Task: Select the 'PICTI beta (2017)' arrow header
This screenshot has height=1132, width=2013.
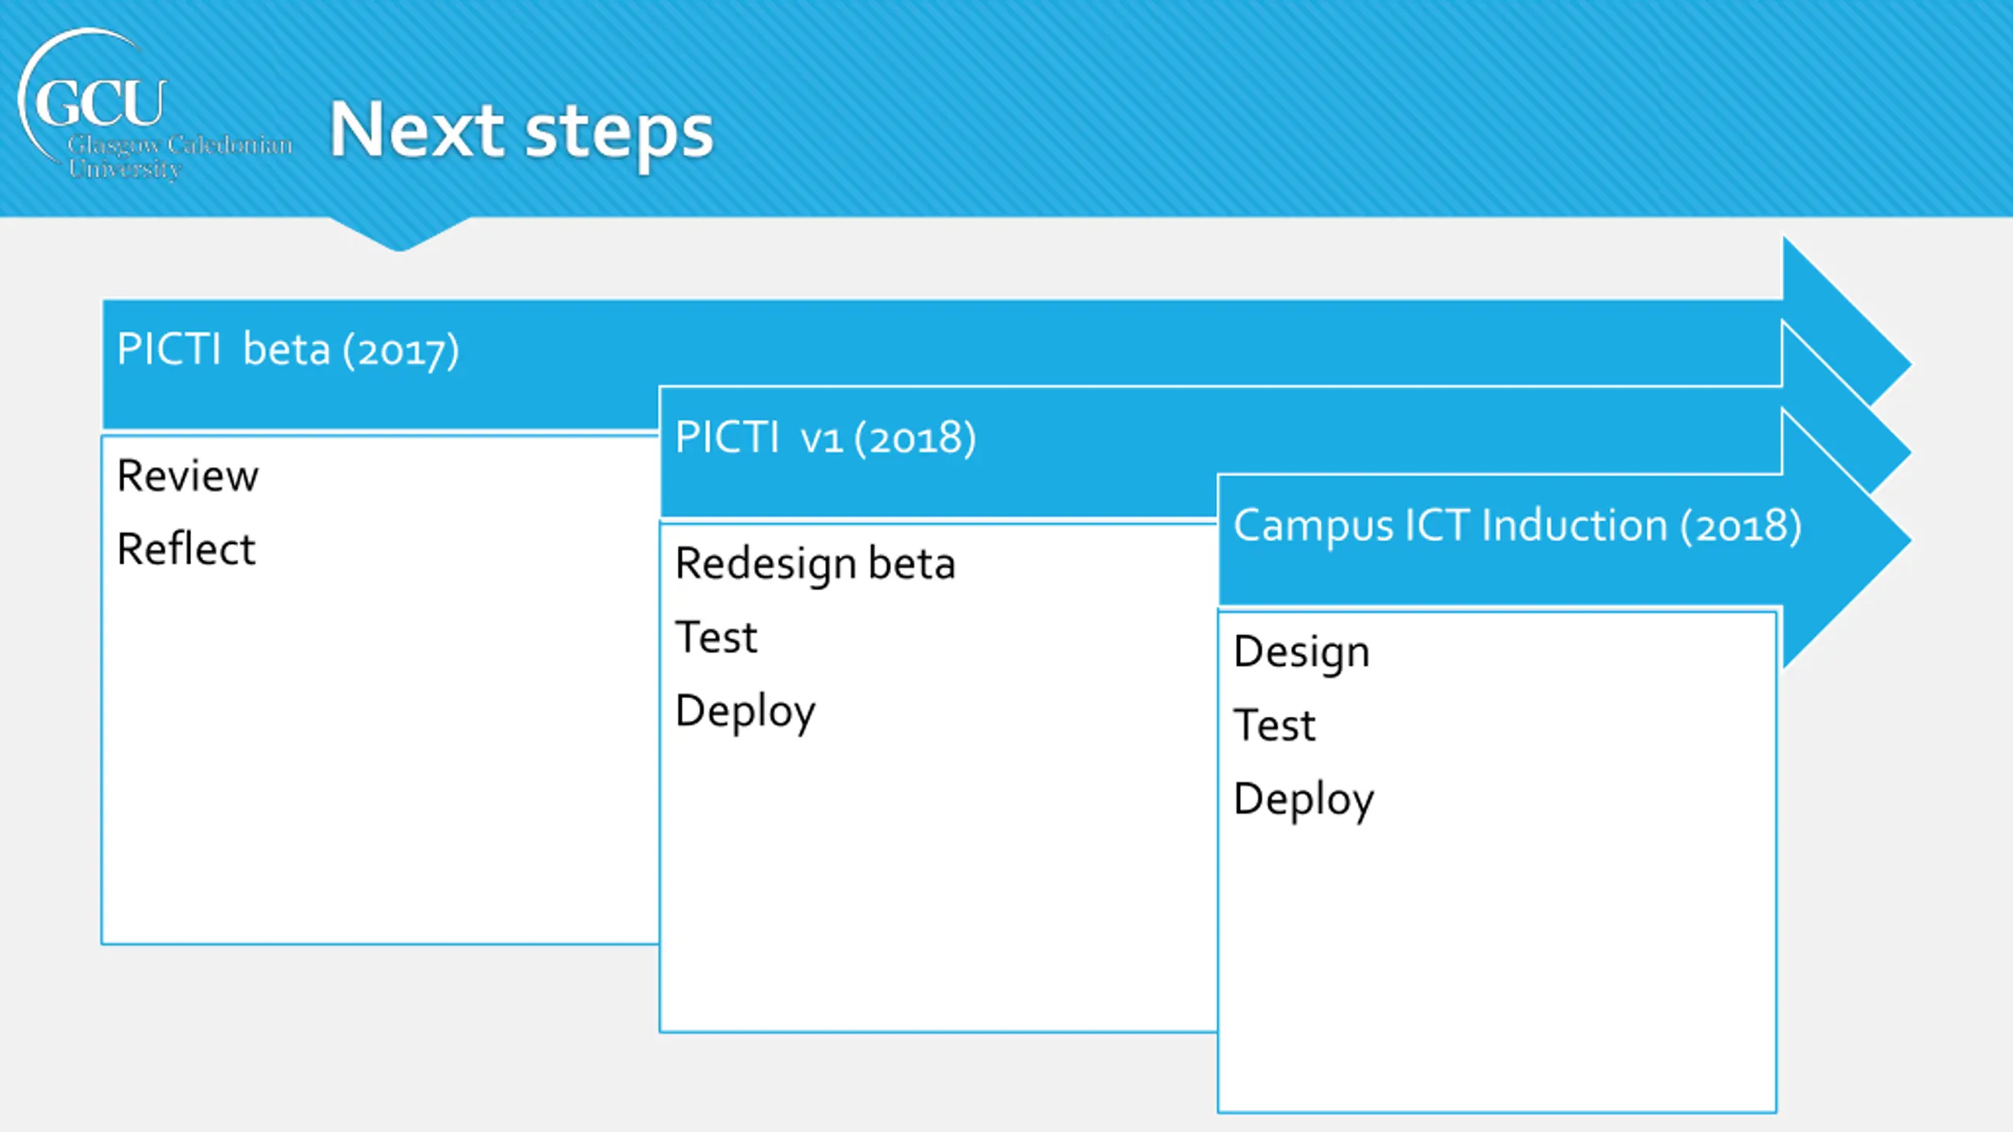Action: pos(288,350)
